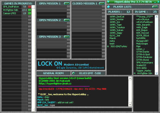
Task: Toggle the Player Lists oval button
Action: pos(155,7)
